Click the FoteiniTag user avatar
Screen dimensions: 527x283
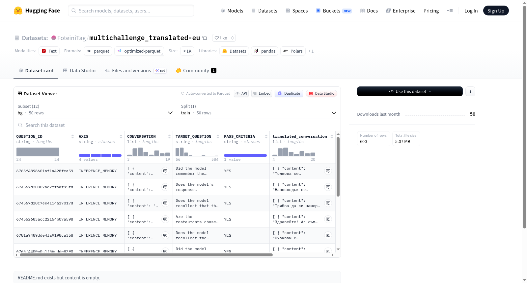(54, 38)
